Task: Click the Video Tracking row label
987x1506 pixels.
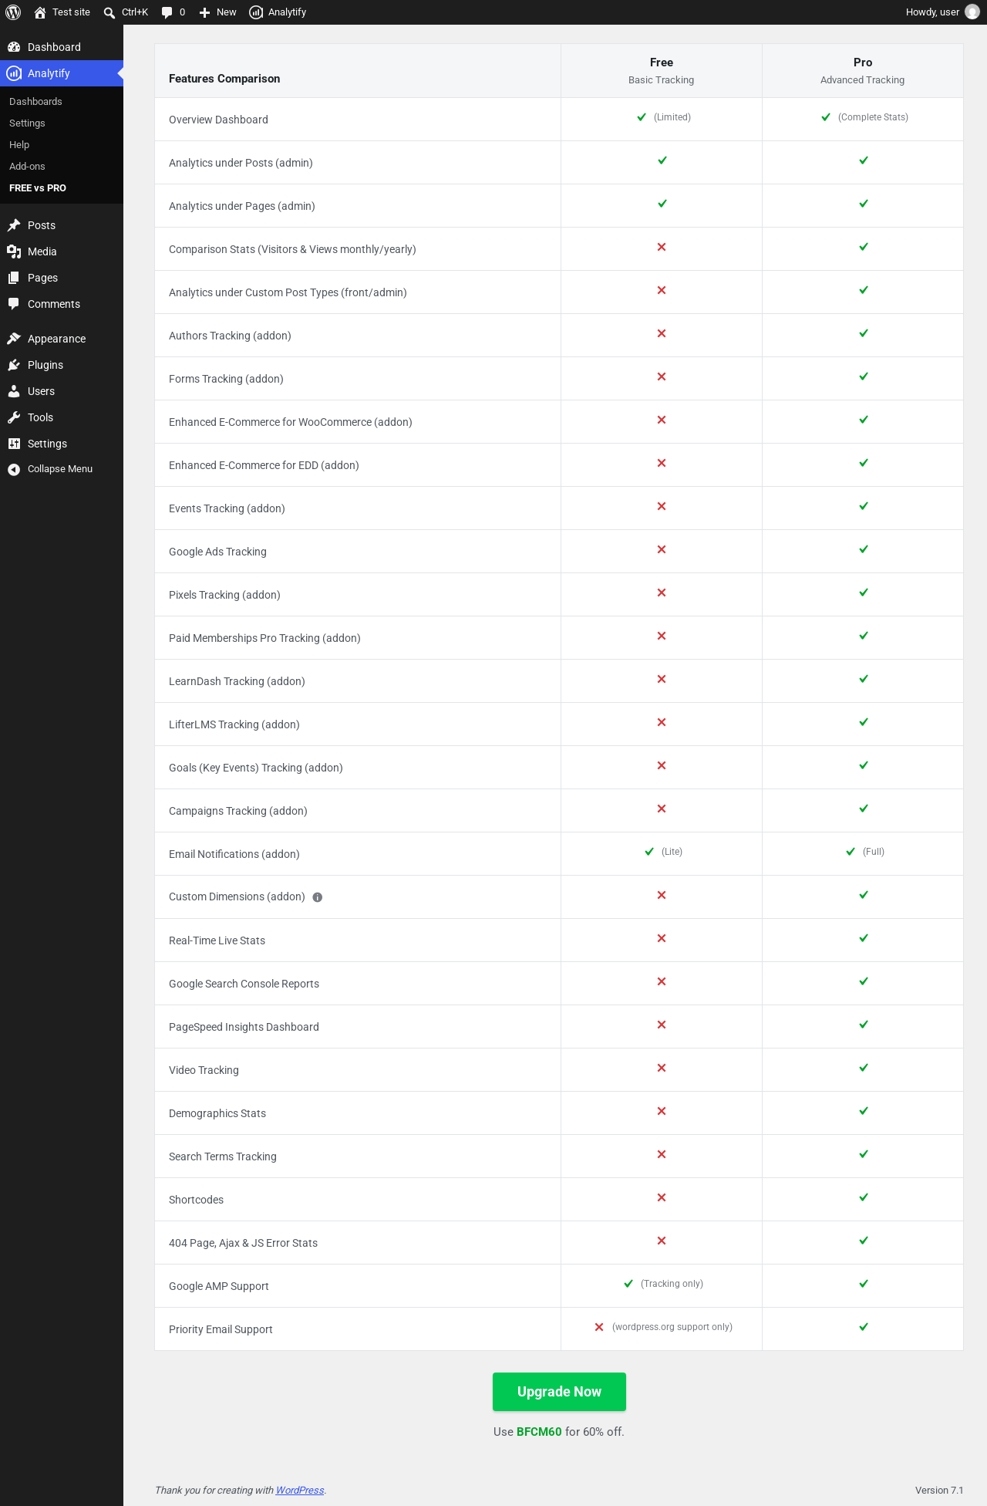Action: (x=204, y=1070)
